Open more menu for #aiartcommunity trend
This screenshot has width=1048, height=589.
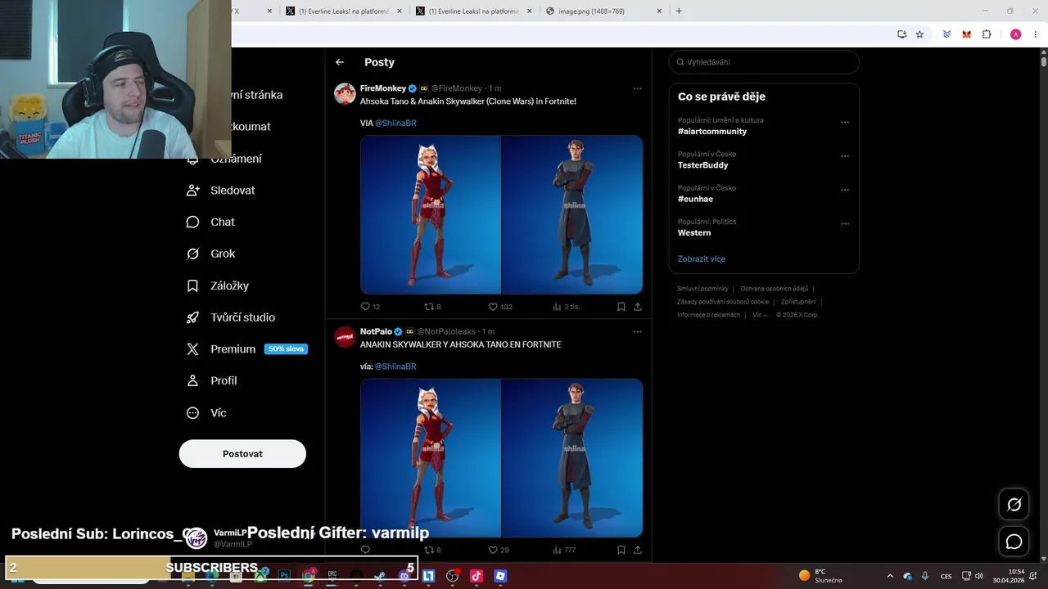tap(845, 123)
